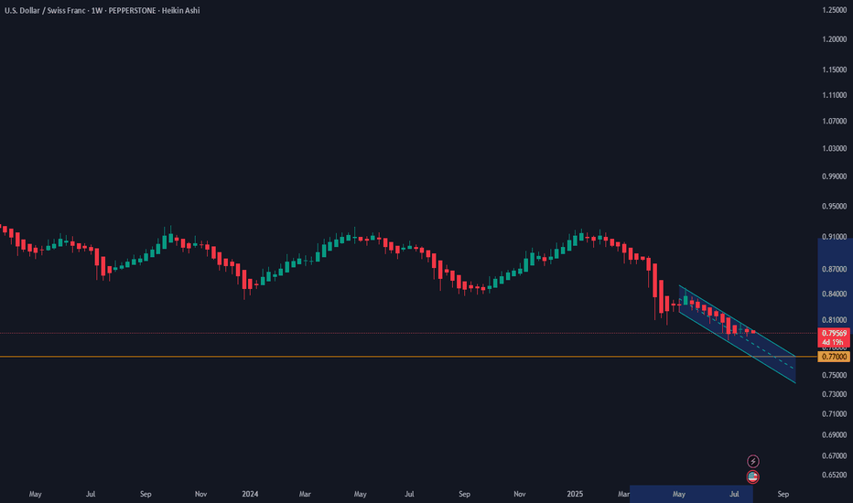Click the 1.20000 price axis label
The width and height of the screenshot is (853, 503).
click(x=834, y=39)
